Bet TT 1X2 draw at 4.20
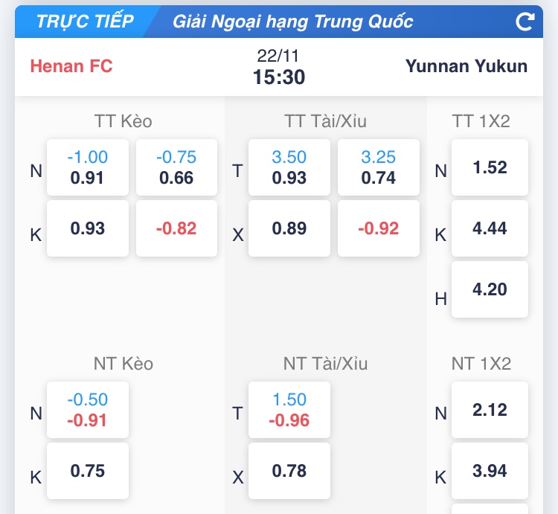 [490, 289]
